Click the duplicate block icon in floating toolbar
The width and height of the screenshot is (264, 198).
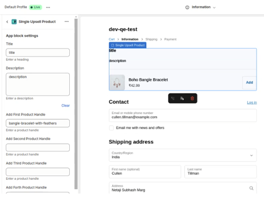(182, 98)
